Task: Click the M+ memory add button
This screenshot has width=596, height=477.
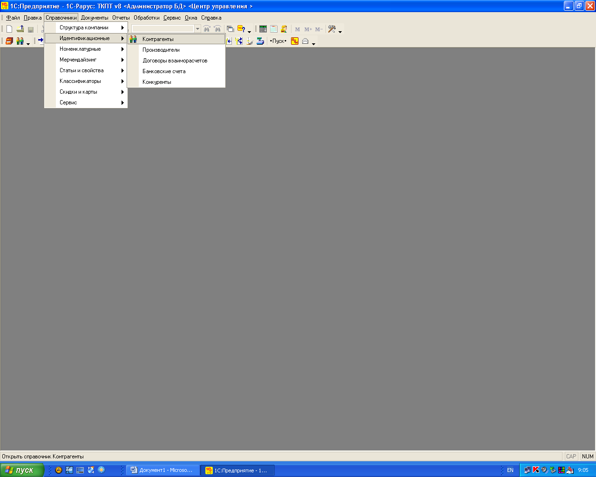Action: pyautogui.click(x=308, y=29)
